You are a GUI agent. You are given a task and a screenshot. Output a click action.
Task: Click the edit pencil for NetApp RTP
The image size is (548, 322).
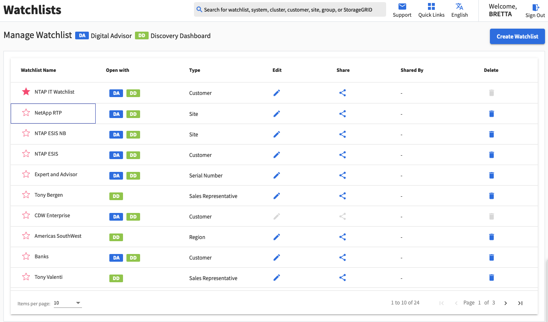pos(277,114)
